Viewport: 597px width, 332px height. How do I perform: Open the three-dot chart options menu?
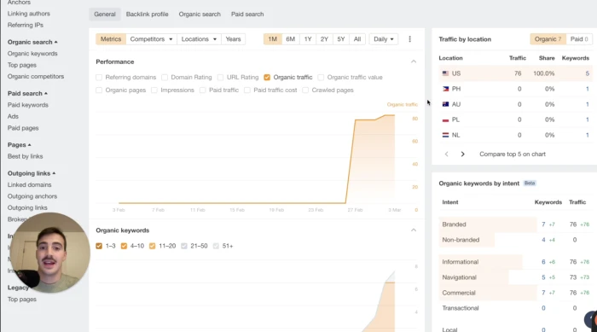(409, 39)
